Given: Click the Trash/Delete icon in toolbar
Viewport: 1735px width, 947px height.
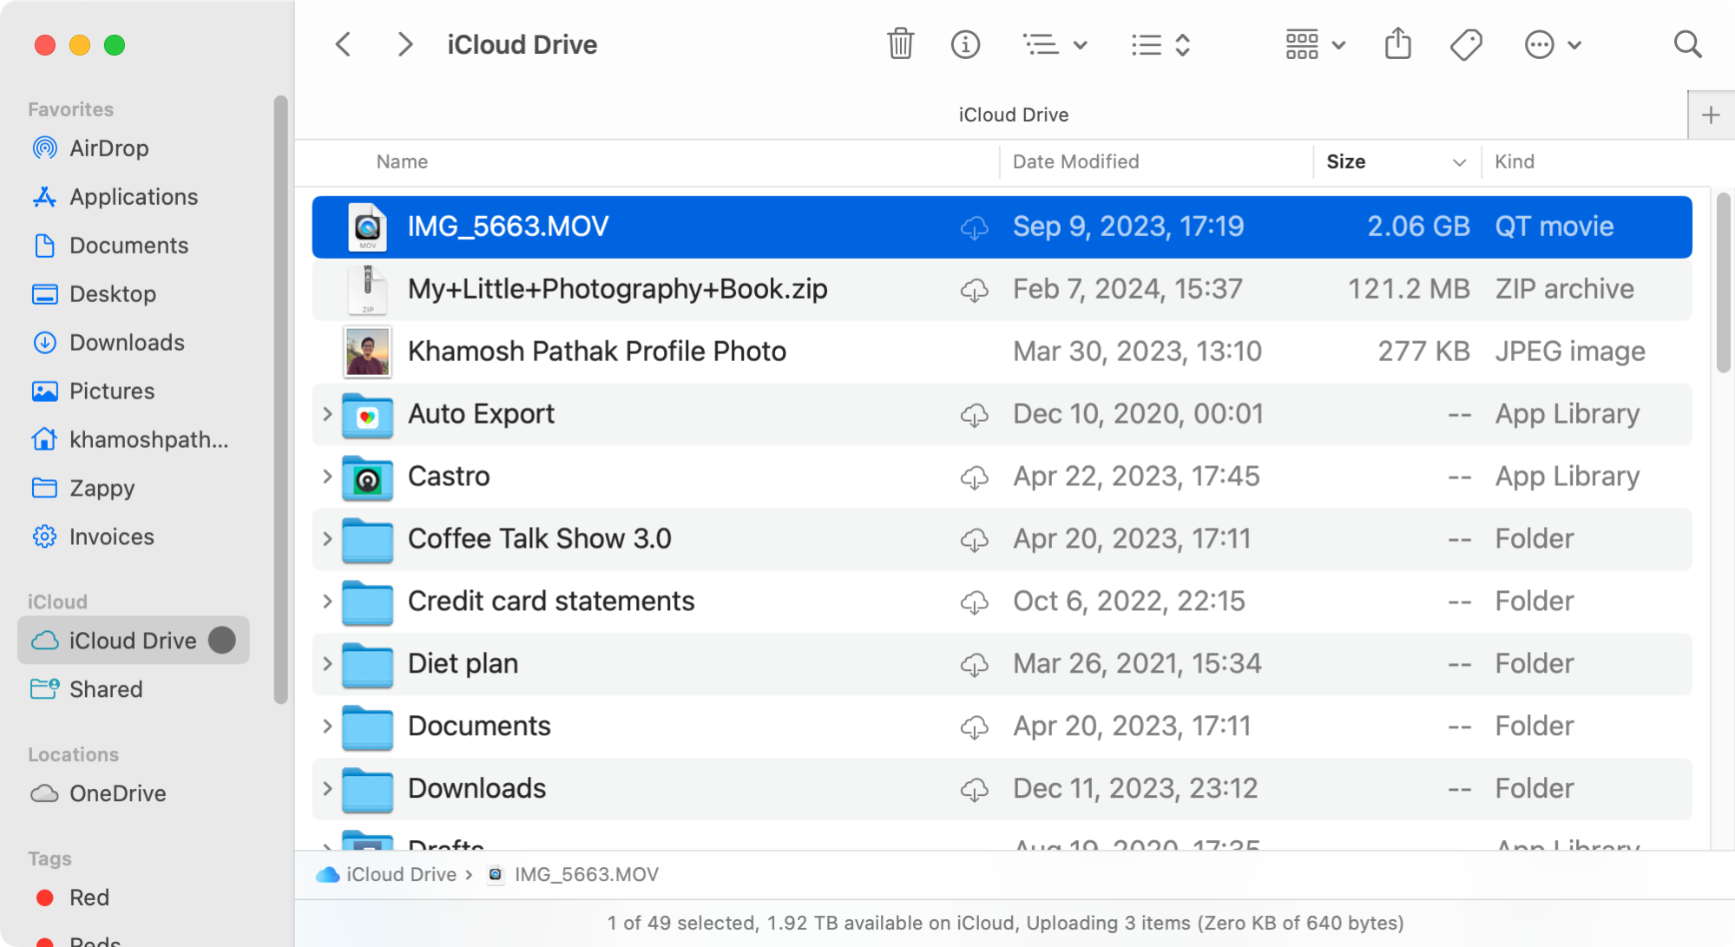Looking at the screenshot, I should [900, 44].
